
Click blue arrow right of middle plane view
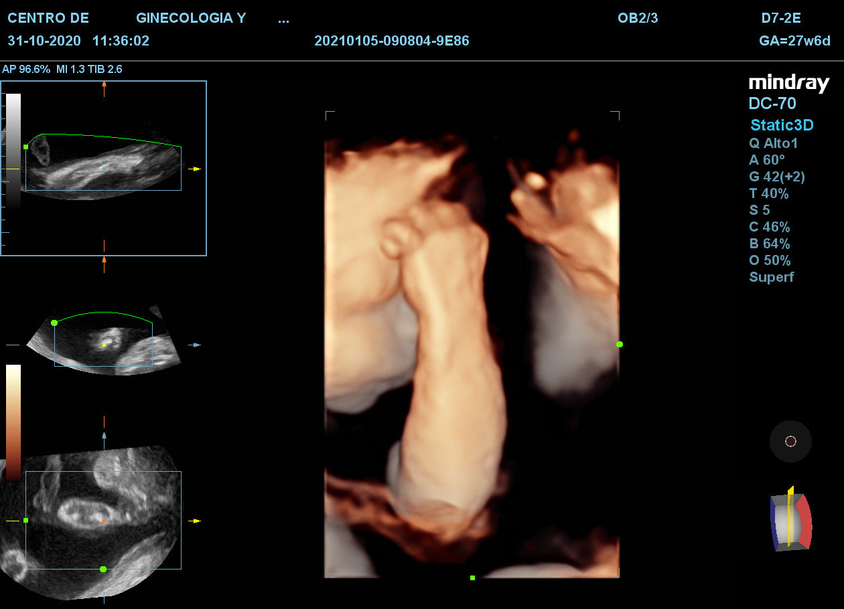point(195,345)
